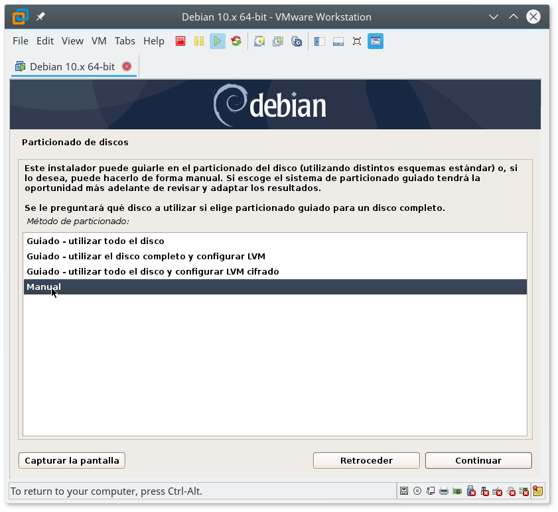Open the Tabs menu
The image size is (558, 512).
point(125,41)
